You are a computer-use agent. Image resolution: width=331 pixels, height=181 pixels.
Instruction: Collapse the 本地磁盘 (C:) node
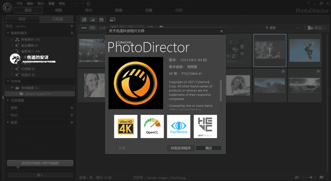click(x=12, y=88)
